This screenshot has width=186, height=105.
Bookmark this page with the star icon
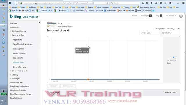143,3
